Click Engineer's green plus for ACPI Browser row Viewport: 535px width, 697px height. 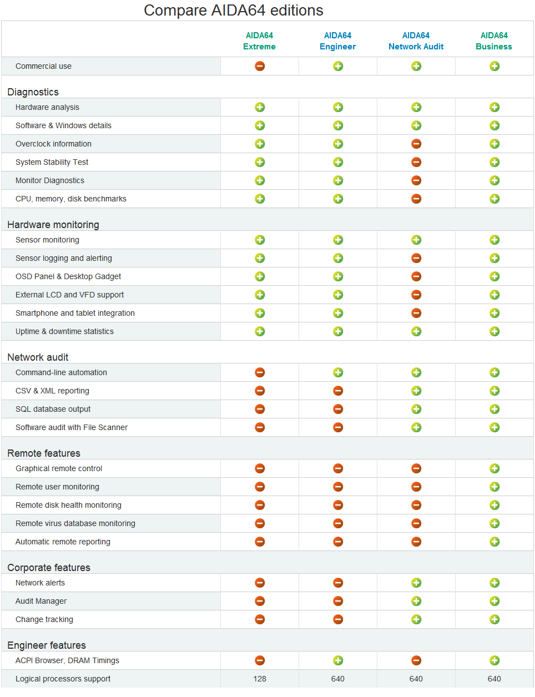pos(338,660)
